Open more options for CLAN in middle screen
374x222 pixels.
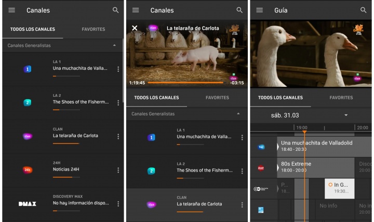(242, 205)
